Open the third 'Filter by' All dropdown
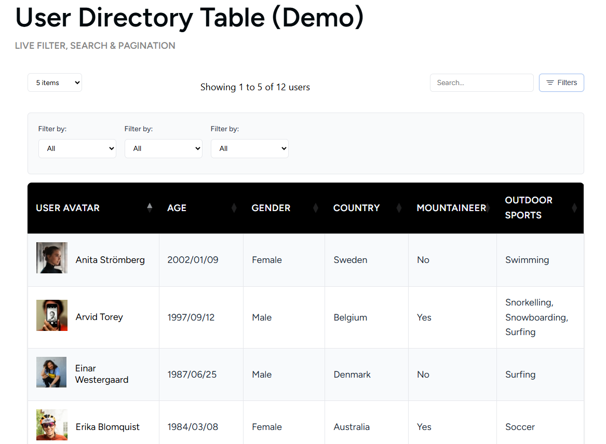Screen dimensions: 606x444 (249, 148)
